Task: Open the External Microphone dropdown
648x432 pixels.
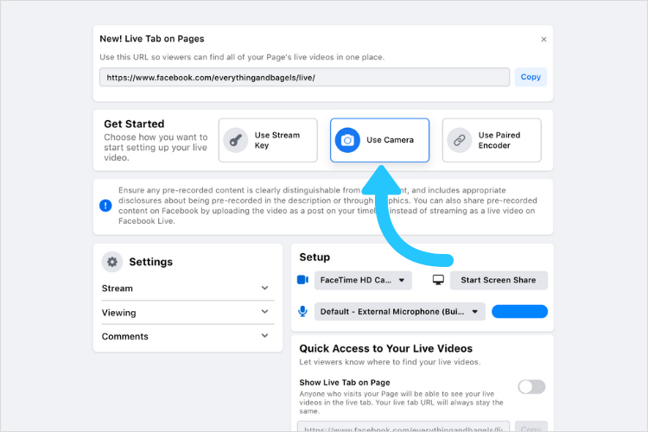Action: (x=400, y=311)
